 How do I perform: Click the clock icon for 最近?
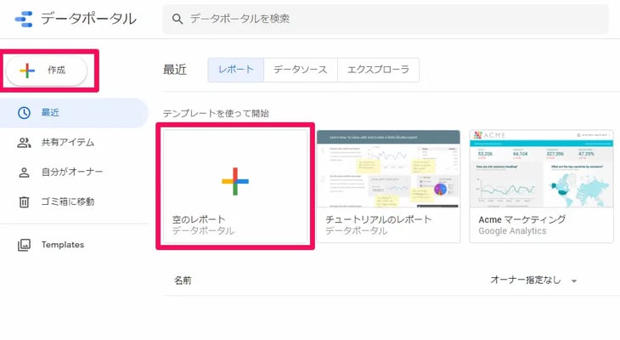[x=25, y=113]
